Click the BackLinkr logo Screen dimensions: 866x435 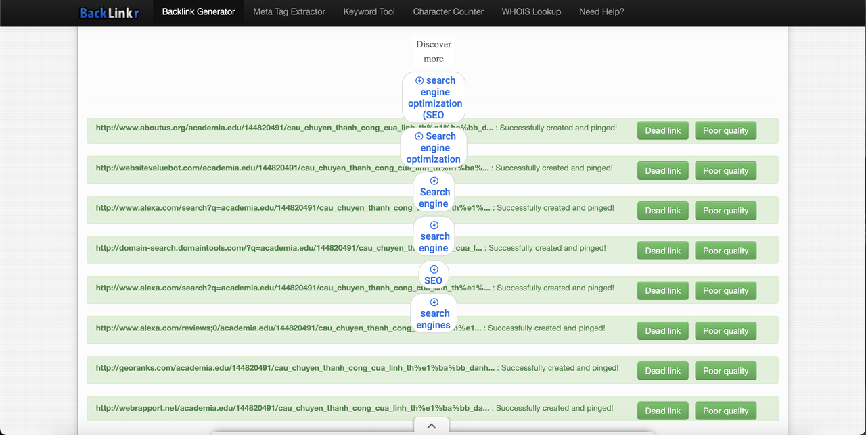[109, 12]
